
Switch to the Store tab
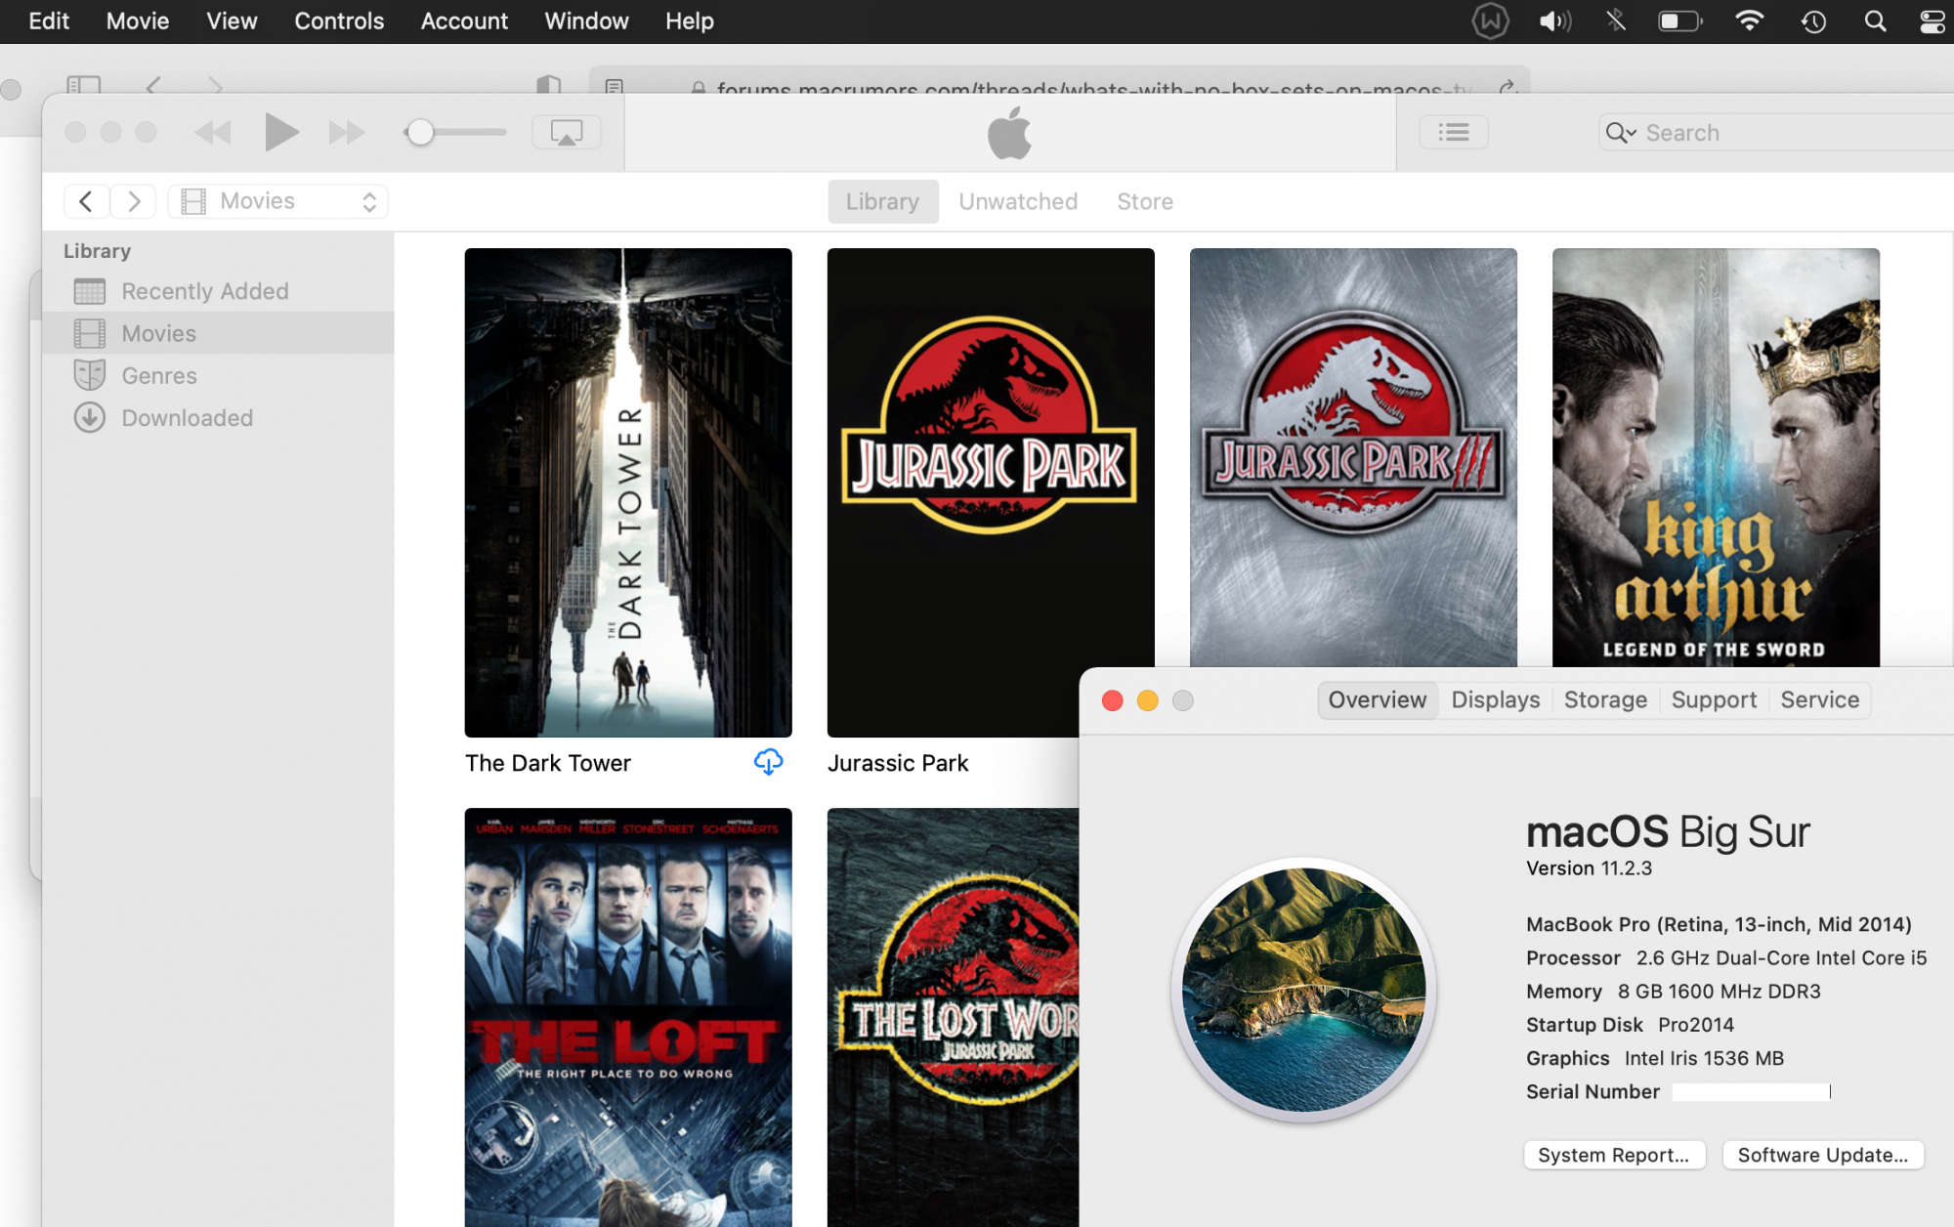click(x=1144, y=201)
